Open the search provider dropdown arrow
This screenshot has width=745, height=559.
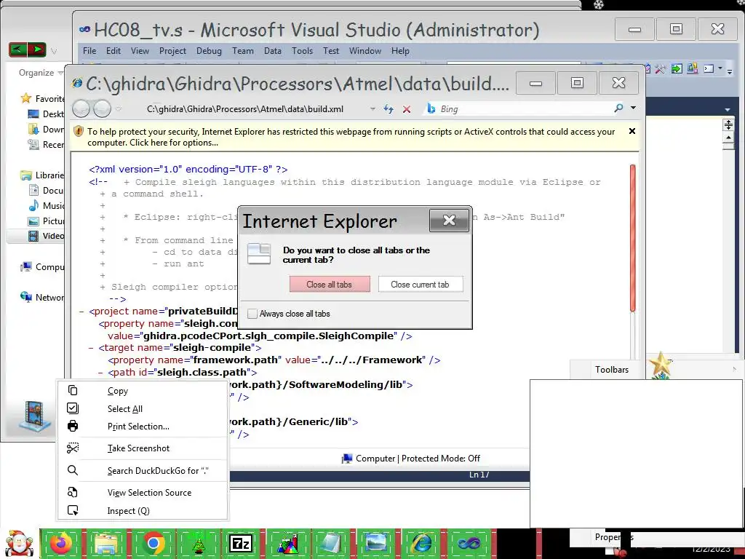point(633,108)
